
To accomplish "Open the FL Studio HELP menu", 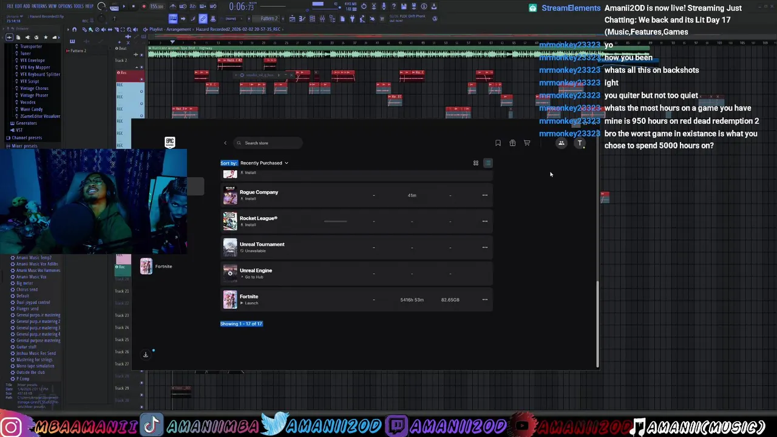I will click(89, 6).
